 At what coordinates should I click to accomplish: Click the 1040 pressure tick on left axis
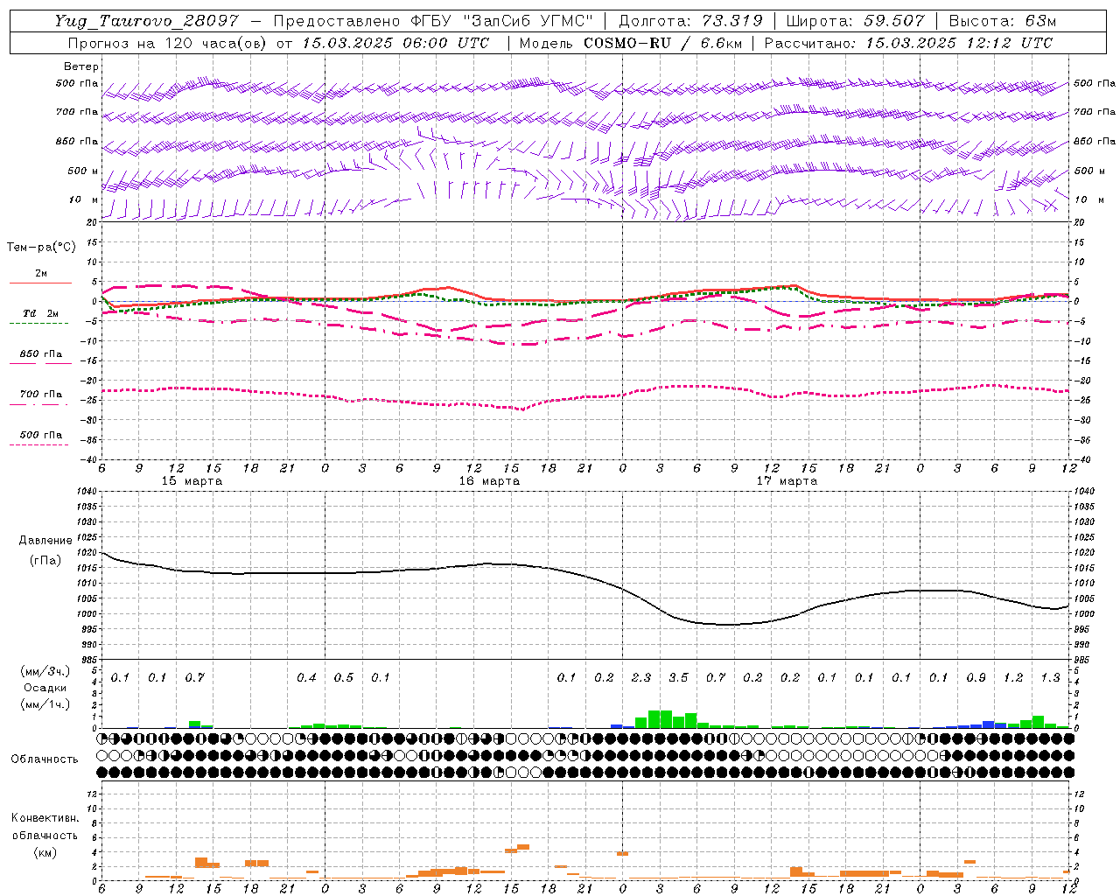tap(87, 492)
